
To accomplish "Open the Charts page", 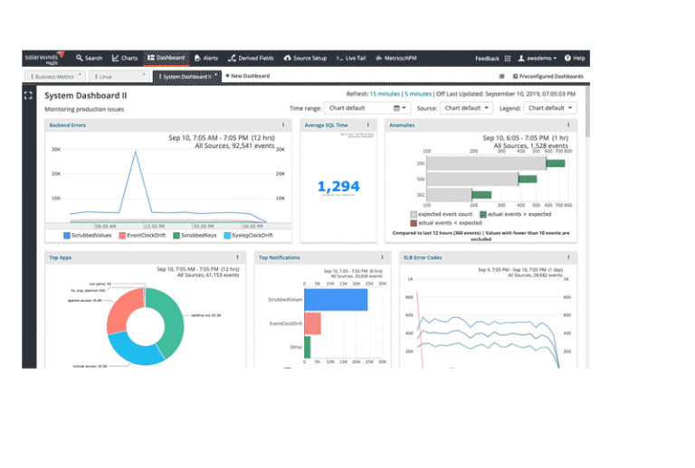I will (x=125, y=58).
